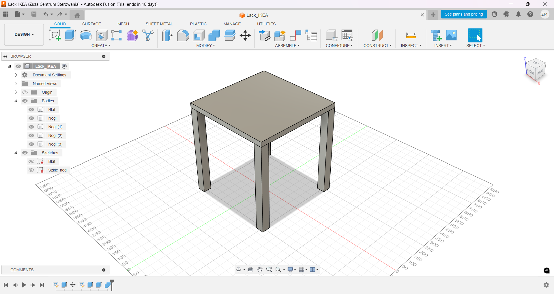The image size is (554, 294).
Task: Select the Joint tool
Action: [x=295, y=35]
